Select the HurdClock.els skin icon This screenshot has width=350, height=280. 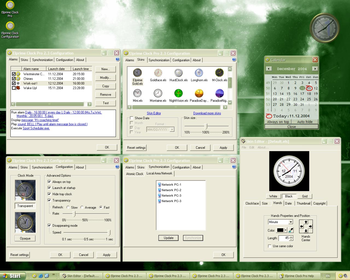pos(179,73)
